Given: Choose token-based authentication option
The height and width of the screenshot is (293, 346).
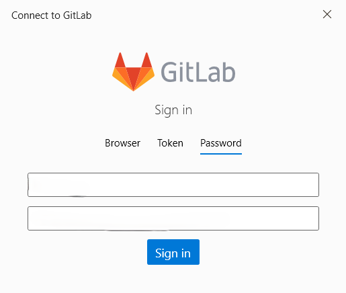Looking at the screenshot, I should [170, 143].
